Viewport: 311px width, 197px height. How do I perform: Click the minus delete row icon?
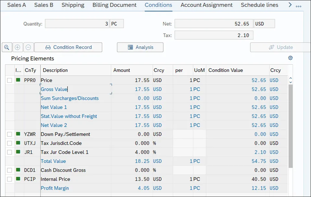point(28,47)
